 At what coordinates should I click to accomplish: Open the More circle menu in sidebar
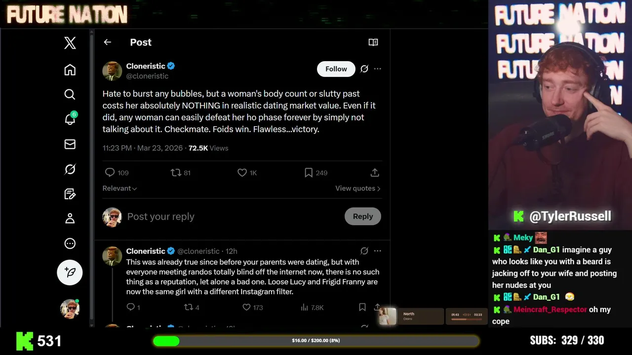(70, 244)
